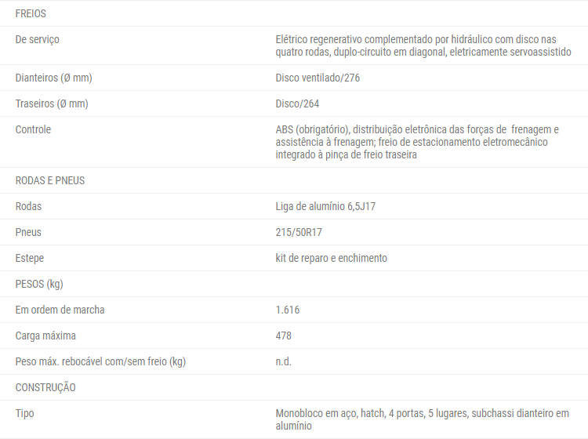Click the CONSTRUÇÃO section header
The height and width of the screenshot is (439, 588).
(x=45, y=387)
